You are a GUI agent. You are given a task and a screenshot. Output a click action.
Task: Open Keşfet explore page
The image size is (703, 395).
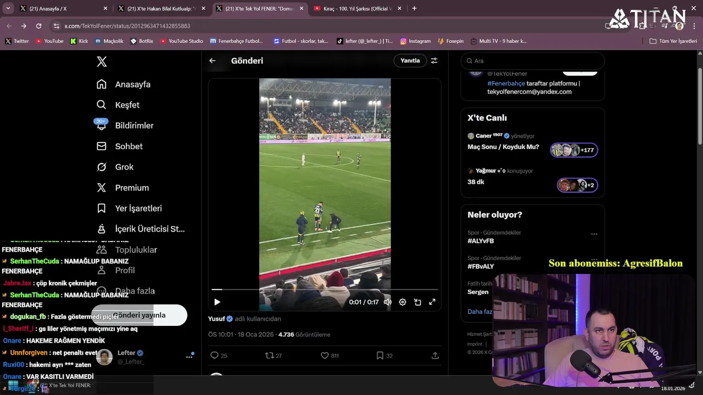click(118, 105)
